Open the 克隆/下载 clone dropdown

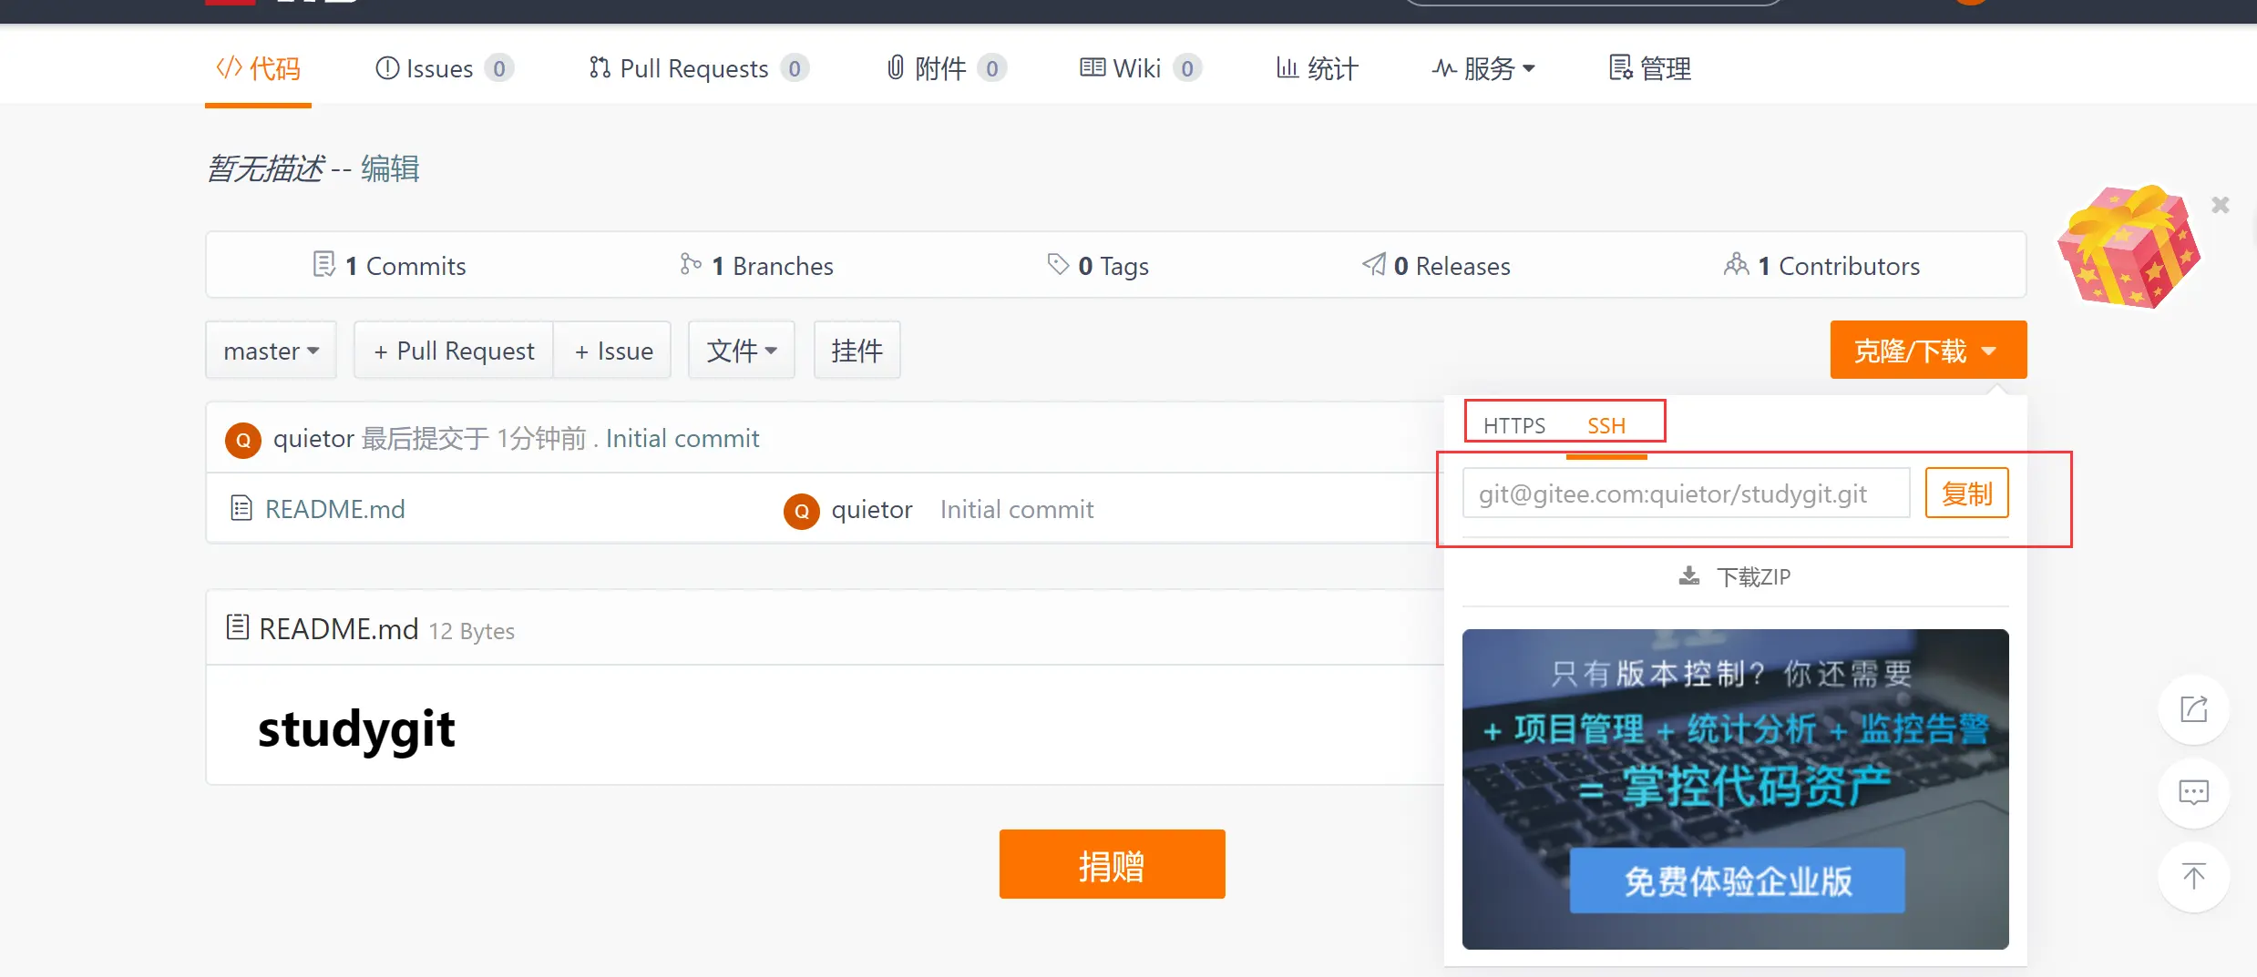point(1928,351)
